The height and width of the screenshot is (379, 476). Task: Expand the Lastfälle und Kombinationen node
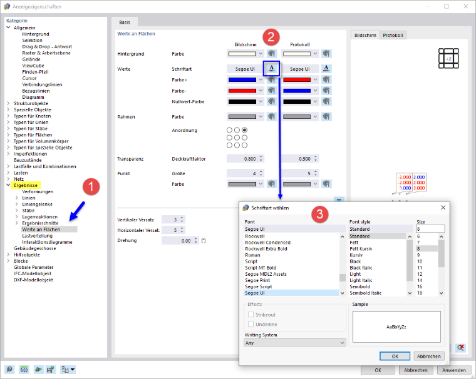(x=8, y=166)
